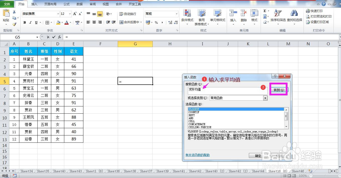341x178 pixels.
Task: Open the File (文件) tab
Action: point(7,4)
